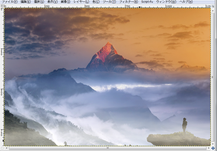The height and width of the screenshot is (151, 217).
Task: Open the 編集(E) menu
Action: [x=26, y=2]
